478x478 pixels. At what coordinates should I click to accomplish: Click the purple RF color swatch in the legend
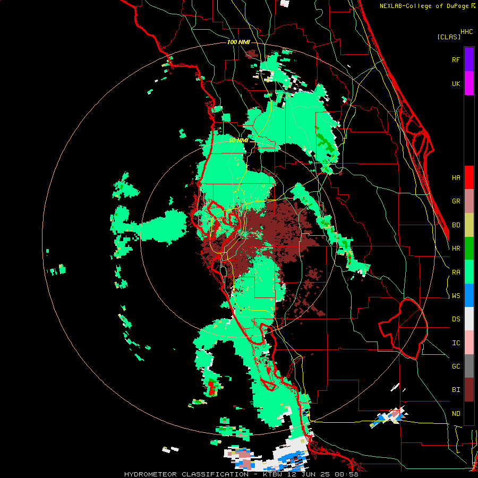pyautogui.click(x=469, y=59)
